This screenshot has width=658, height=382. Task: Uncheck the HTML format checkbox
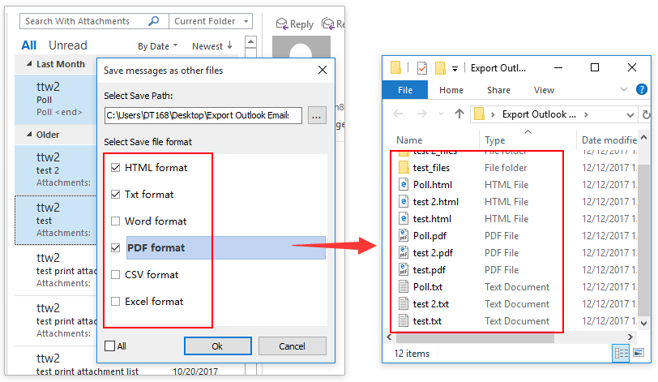116,168
